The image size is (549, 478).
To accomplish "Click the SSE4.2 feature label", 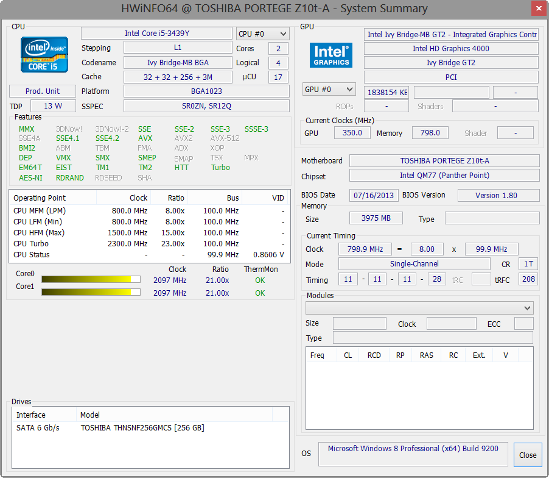I will [107, 138].
